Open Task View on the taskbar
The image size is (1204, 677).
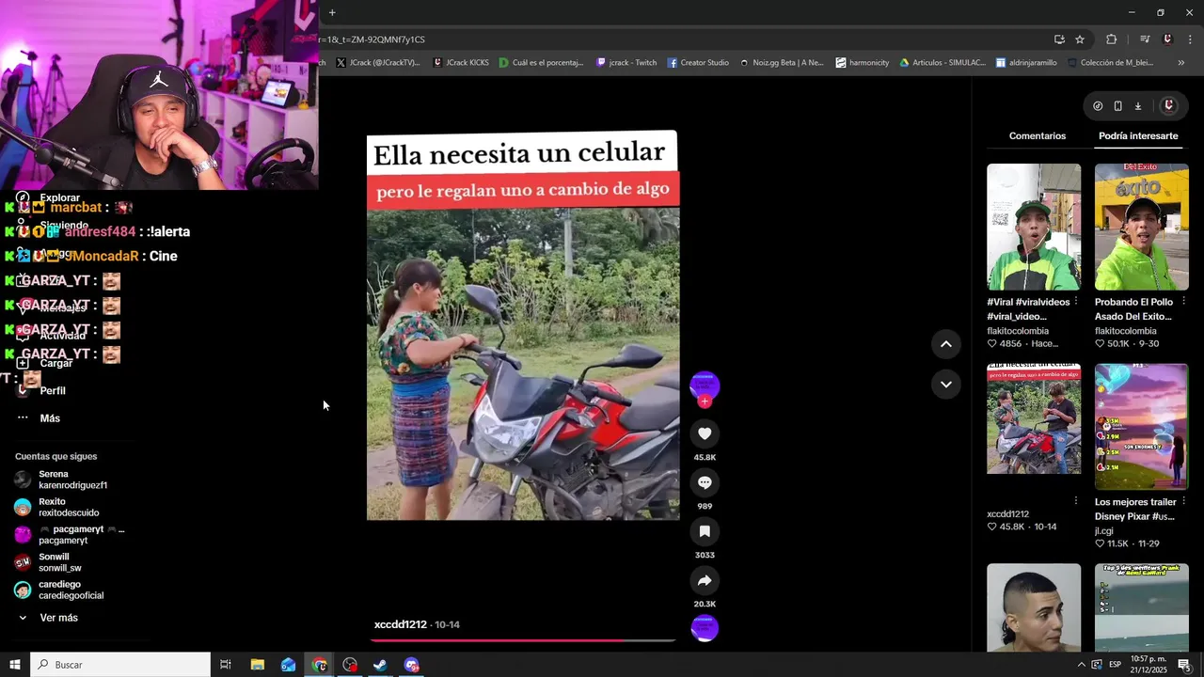(226, 665)
